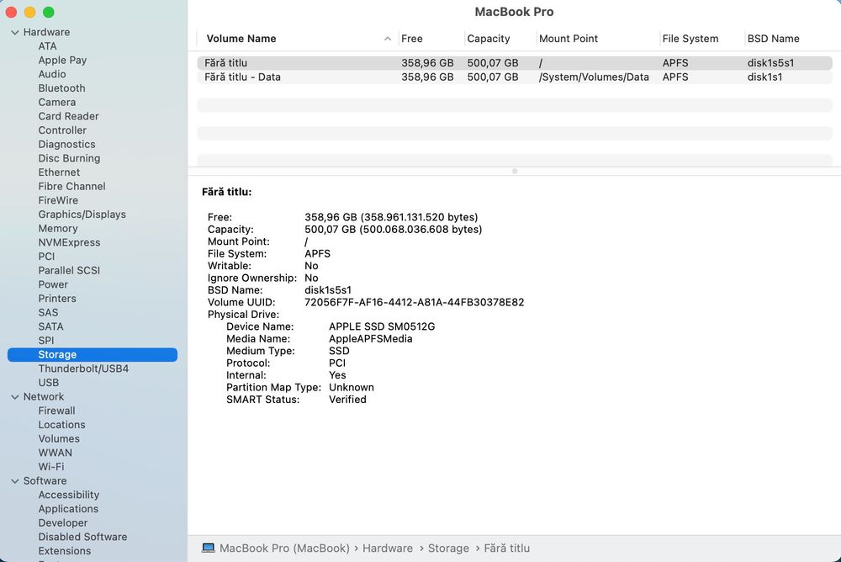Select Volumes under Network
Screen dimensions: 841x562
(59, 438)
